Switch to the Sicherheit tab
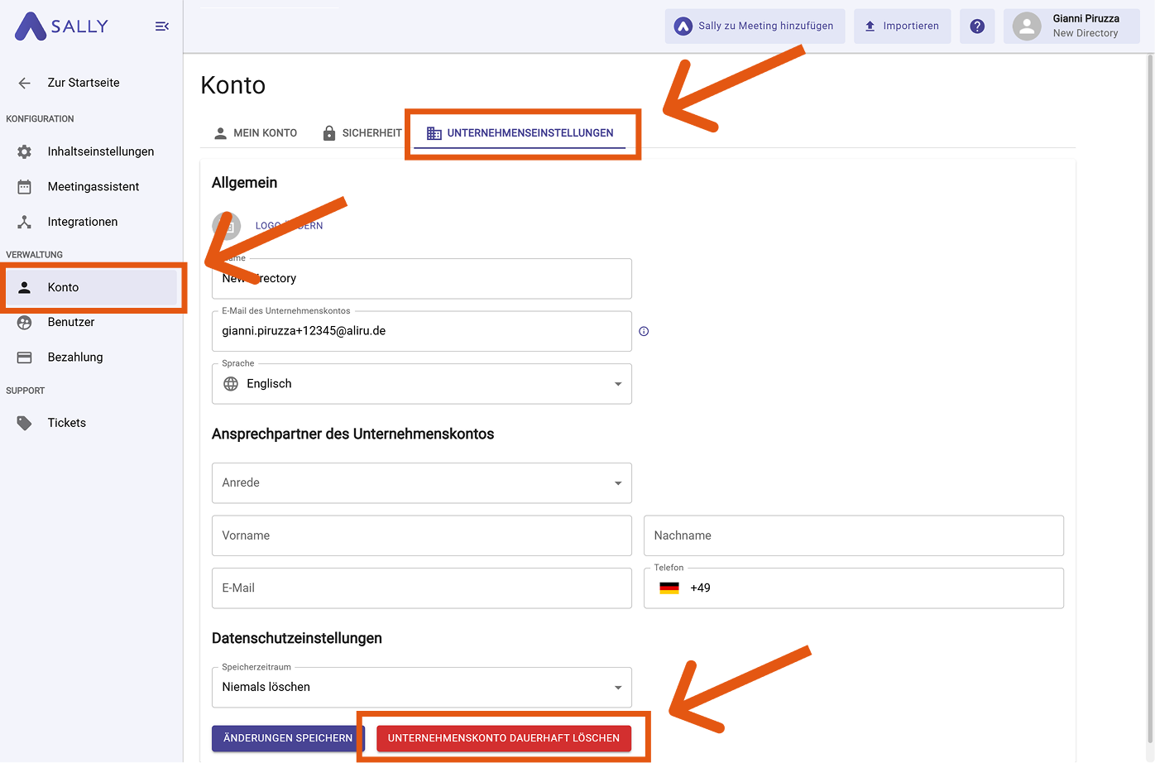This screenshot has width=1155, height=763. [x=362, y=133]
